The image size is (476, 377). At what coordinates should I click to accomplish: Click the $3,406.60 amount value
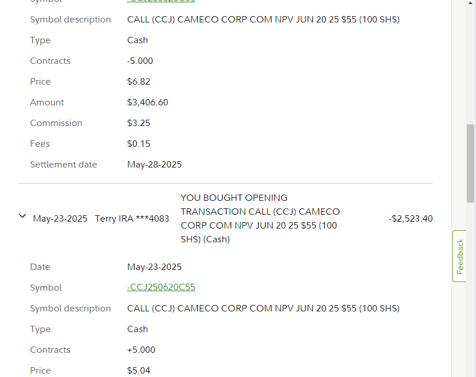147,102
